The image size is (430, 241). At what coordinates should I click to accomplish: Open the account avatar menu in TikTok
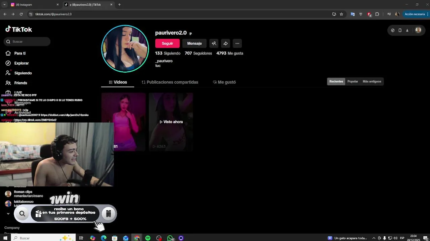pyautogui.click(x=418, y=30)
